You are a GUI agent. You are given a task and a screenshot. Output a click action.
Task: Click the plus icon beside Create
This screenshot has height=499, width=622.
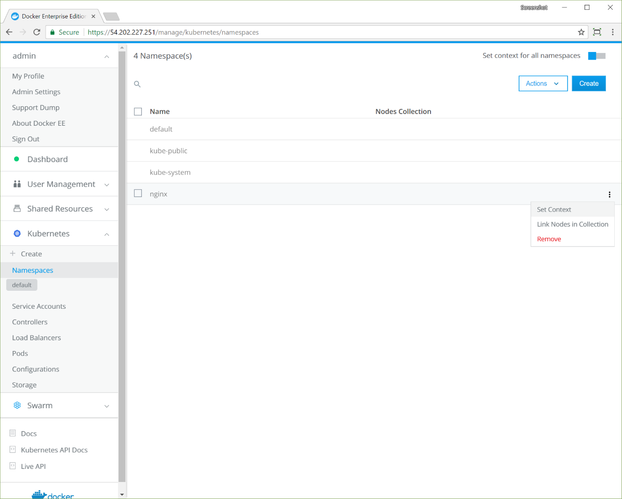pyautogui.click(x=13, y=253)
